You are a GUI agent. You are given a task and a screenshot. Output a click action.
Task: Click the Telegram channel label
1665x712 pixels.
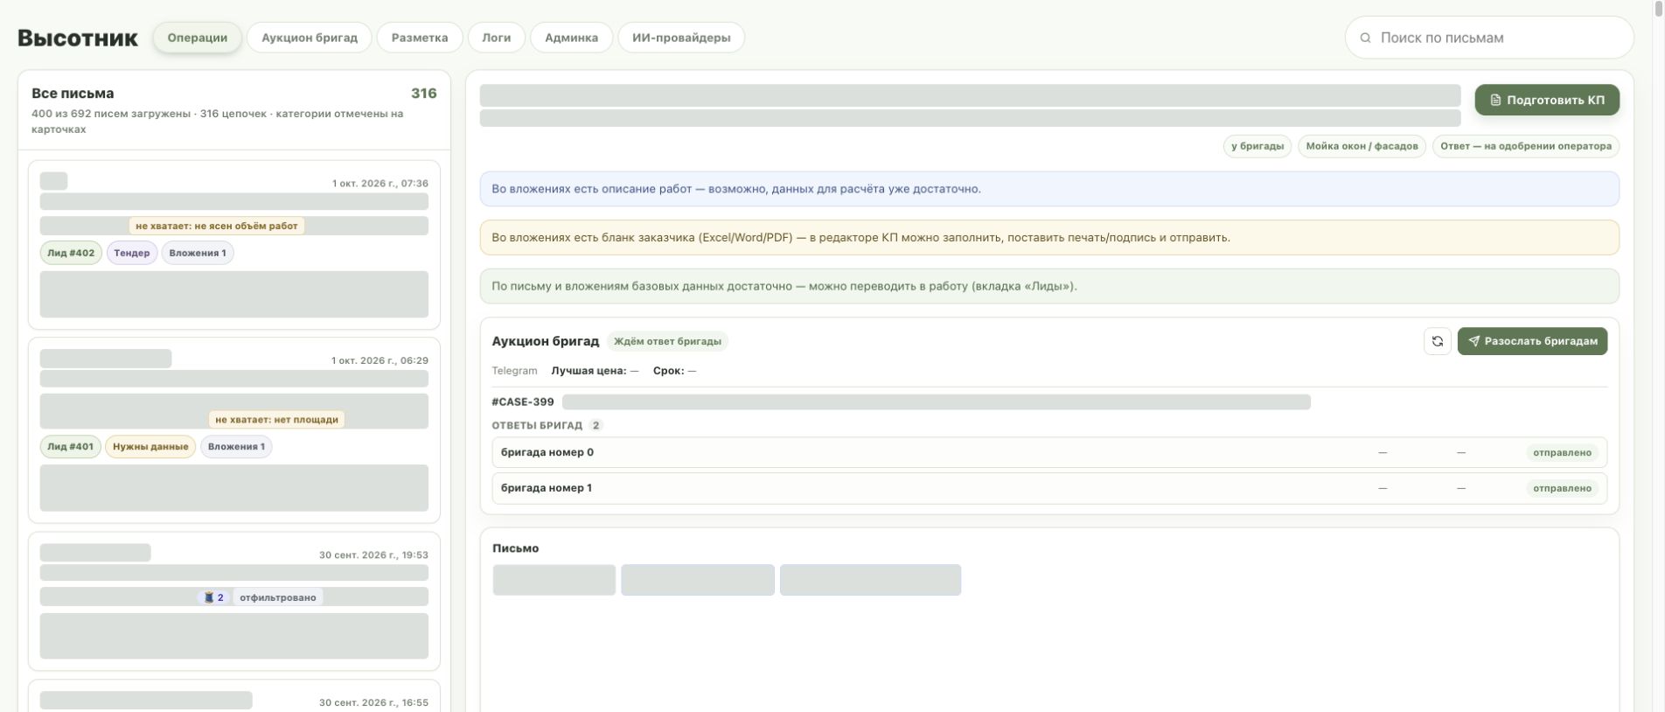(x=514, y=371)
